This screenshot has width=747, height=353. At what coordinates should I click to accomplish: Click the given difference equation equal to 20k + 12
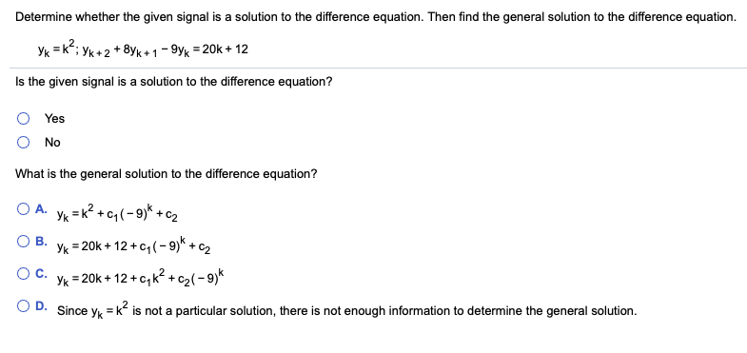[143, 48]
